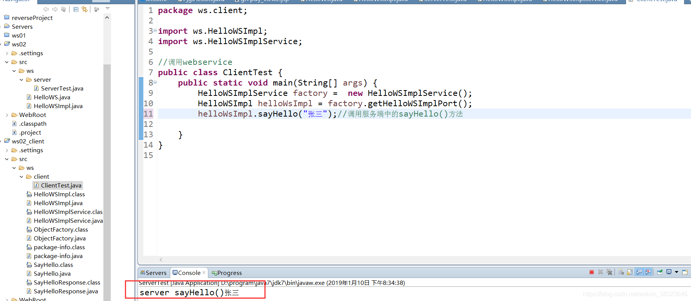Click 'server sayHello()张三' console output
This screenshot has width=691, height=301.
(x=189, y=293)
